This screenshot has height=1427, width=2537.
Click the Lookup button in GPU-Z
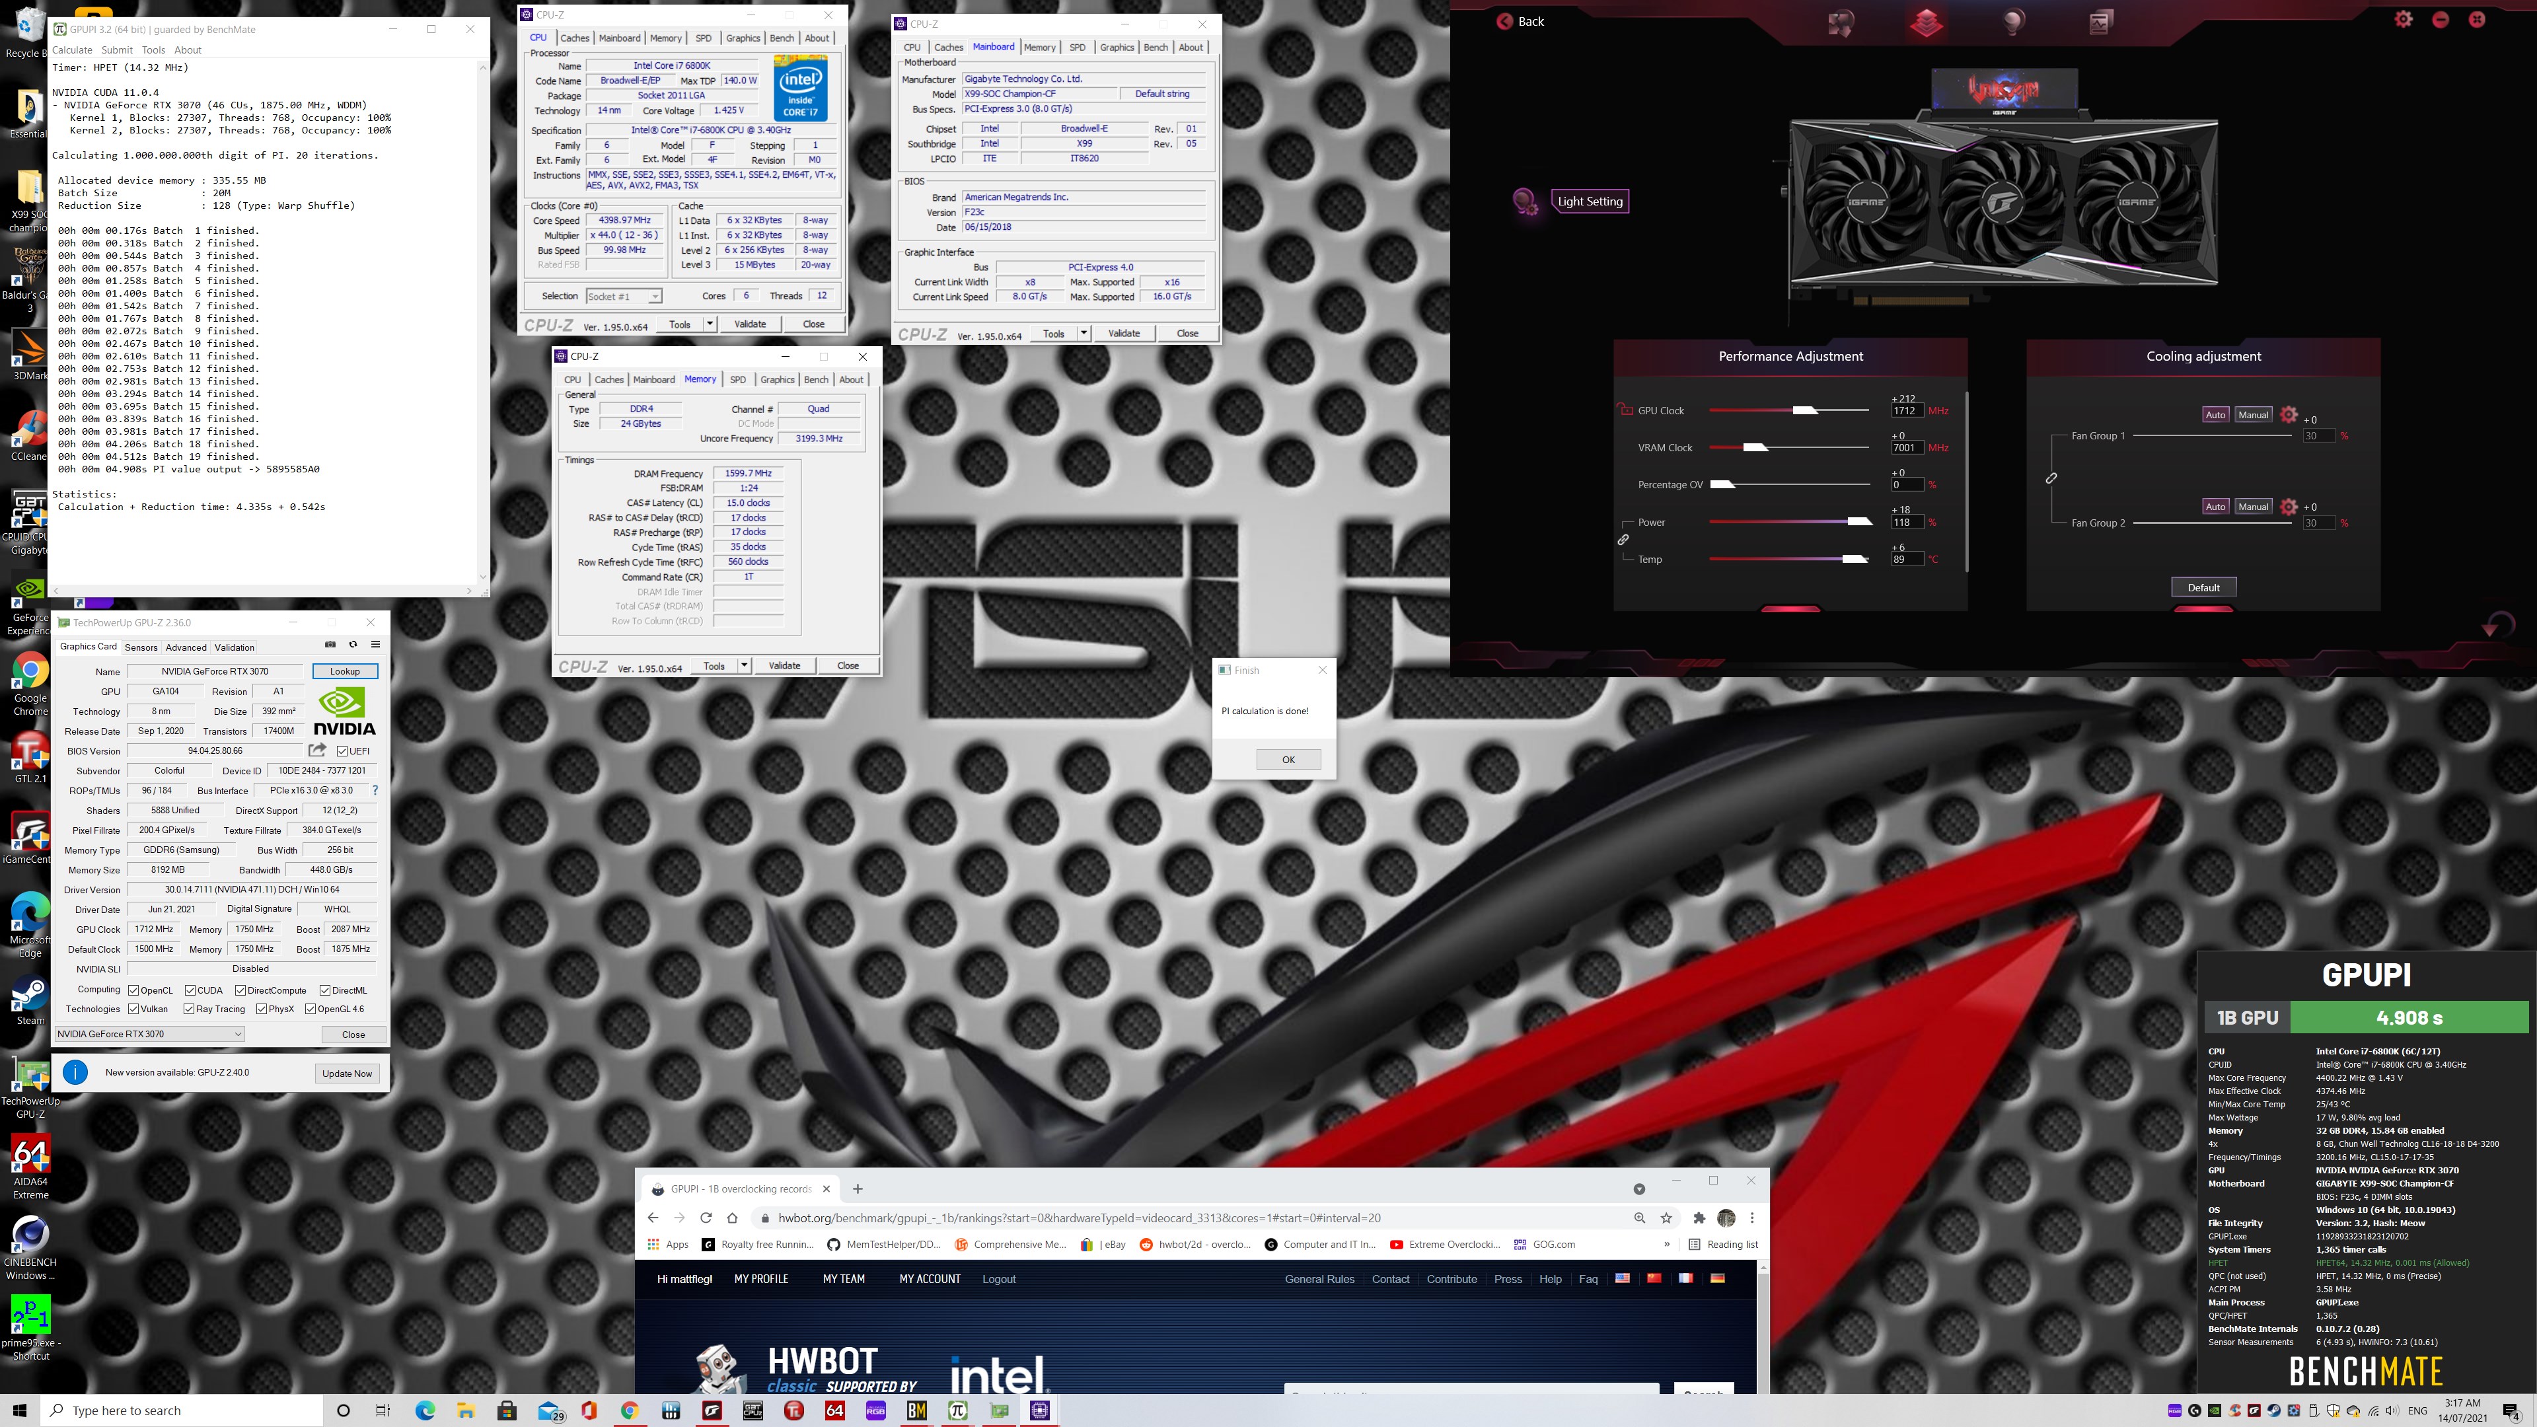(x=345, y=672)
